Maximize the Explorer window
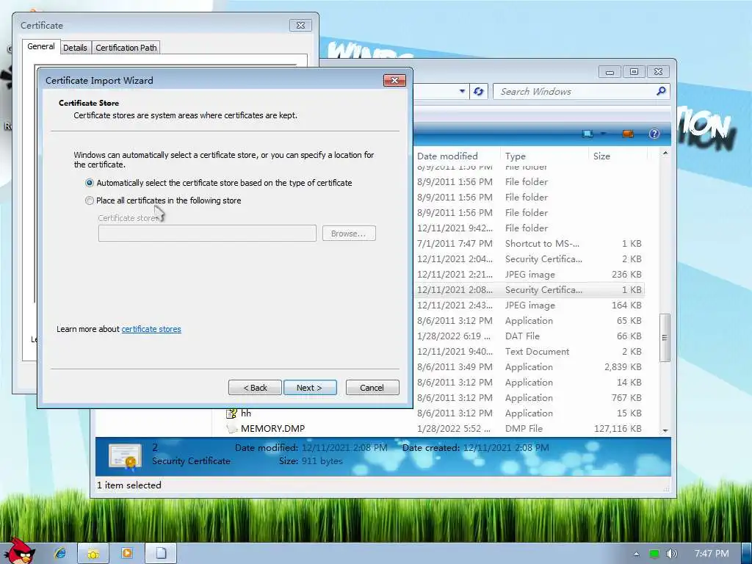This screenshot has height=564, width=752. click(x=634, y=72)
